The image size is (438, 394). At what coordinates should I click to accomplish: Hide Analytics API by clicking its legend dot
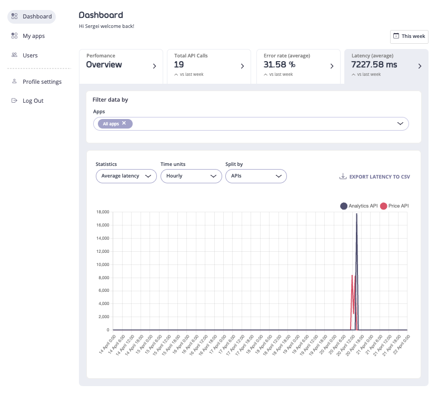pos(344,206)
